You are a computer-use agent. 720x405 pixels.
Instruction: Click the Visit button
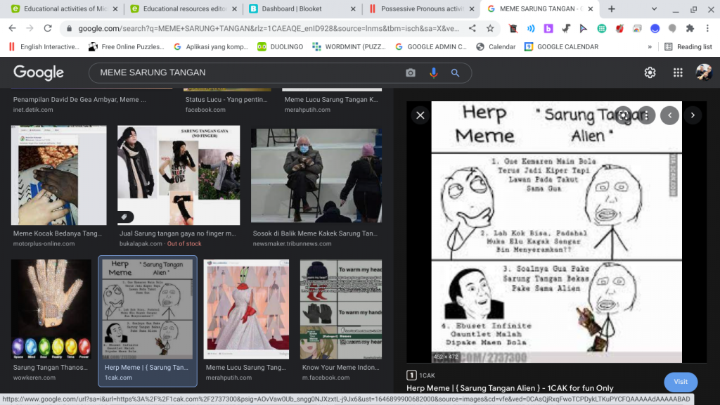(x=680, y=382)
